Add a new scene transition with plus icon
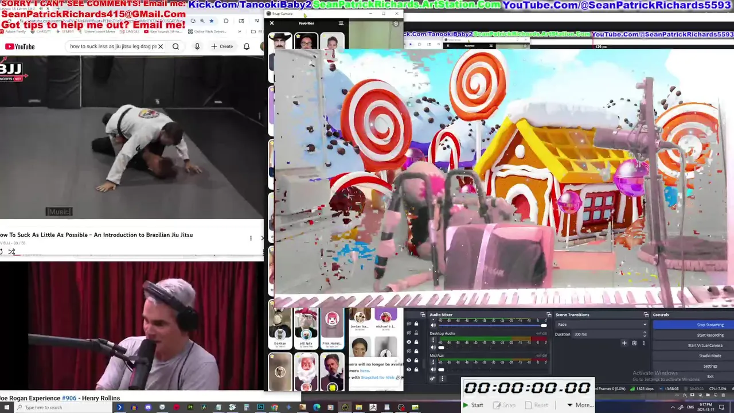Viewport: 734px width, 413px height. pyautogui.click(x=624, y=343)
